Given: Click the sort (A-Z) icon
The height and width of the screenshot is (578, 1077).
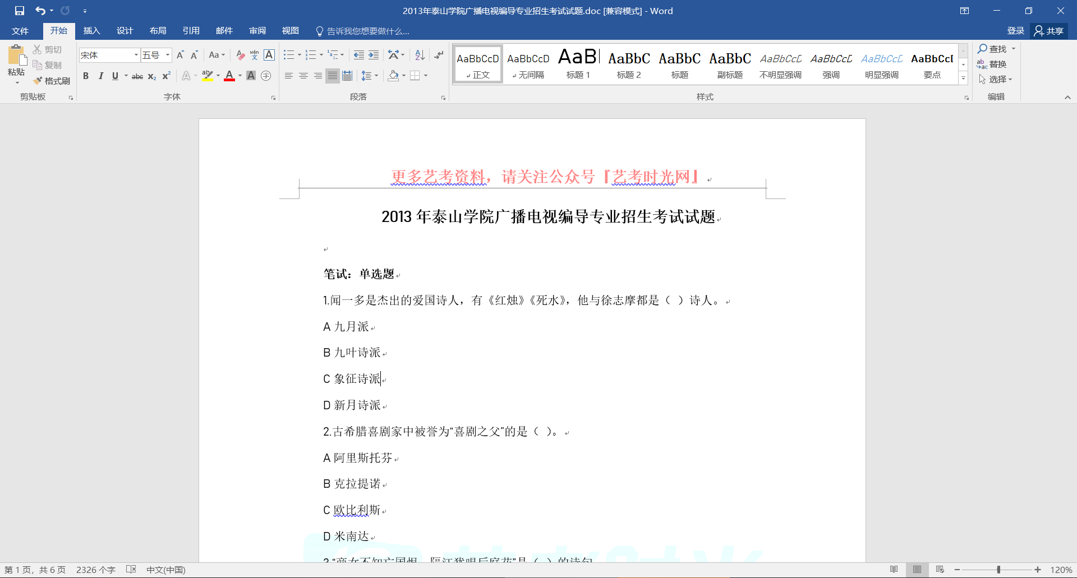Looking at the screenshot, I should click(x=420, y=55).
